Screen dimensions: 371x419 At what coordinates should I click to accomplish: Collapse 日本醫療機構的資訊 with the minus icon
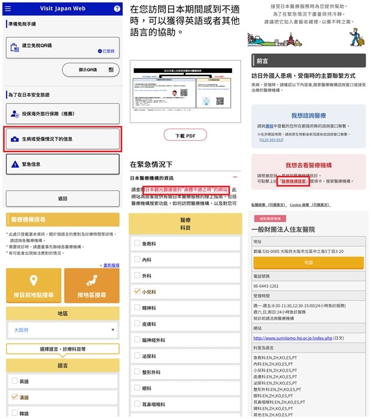tap(235, 177)
